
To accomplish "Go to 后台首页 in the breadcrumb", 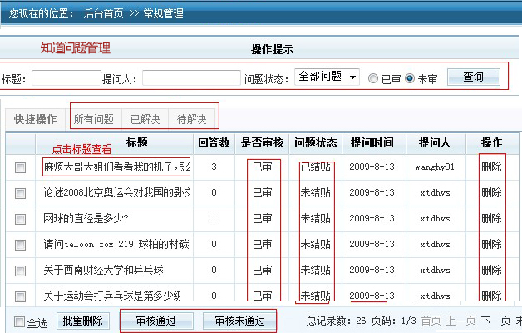I will point(104,13).
